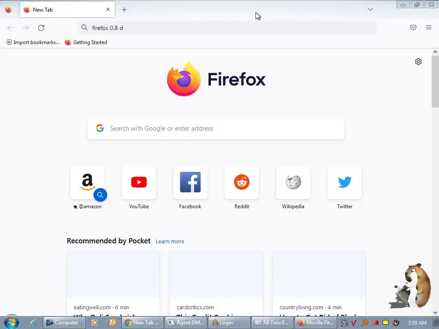Click the Search with Google search box
439x329 pixels.
click(x=216, y=129)
